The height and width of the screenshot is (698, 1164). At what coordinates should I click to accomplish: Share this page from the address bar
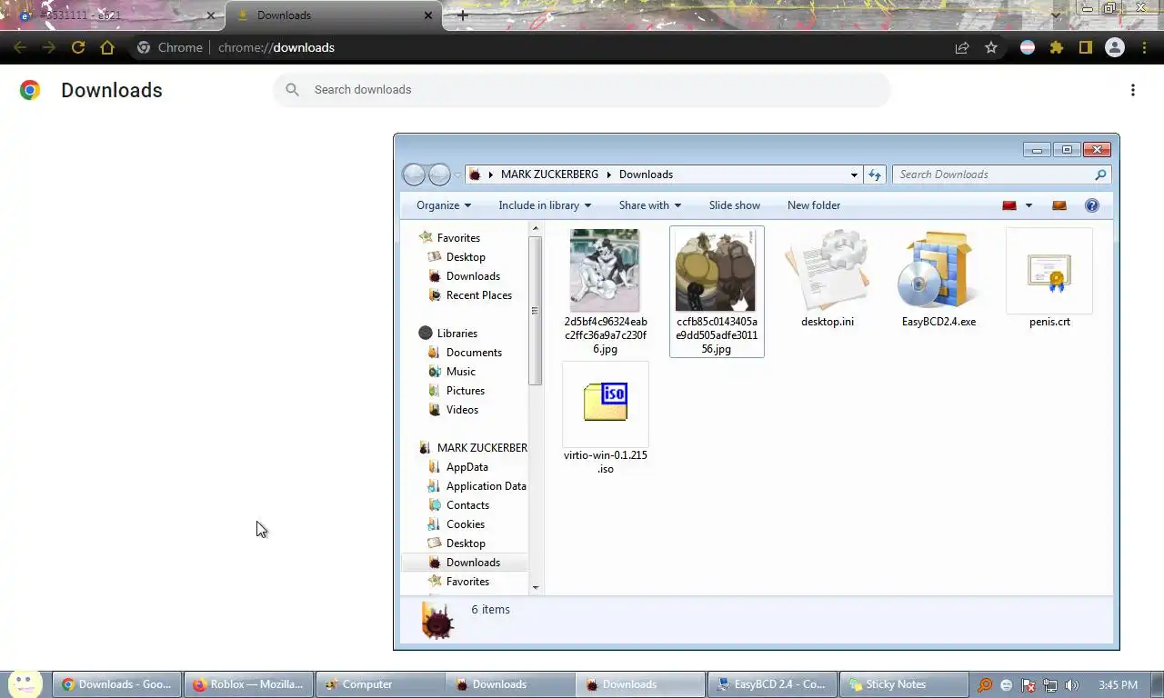point(962,47)
